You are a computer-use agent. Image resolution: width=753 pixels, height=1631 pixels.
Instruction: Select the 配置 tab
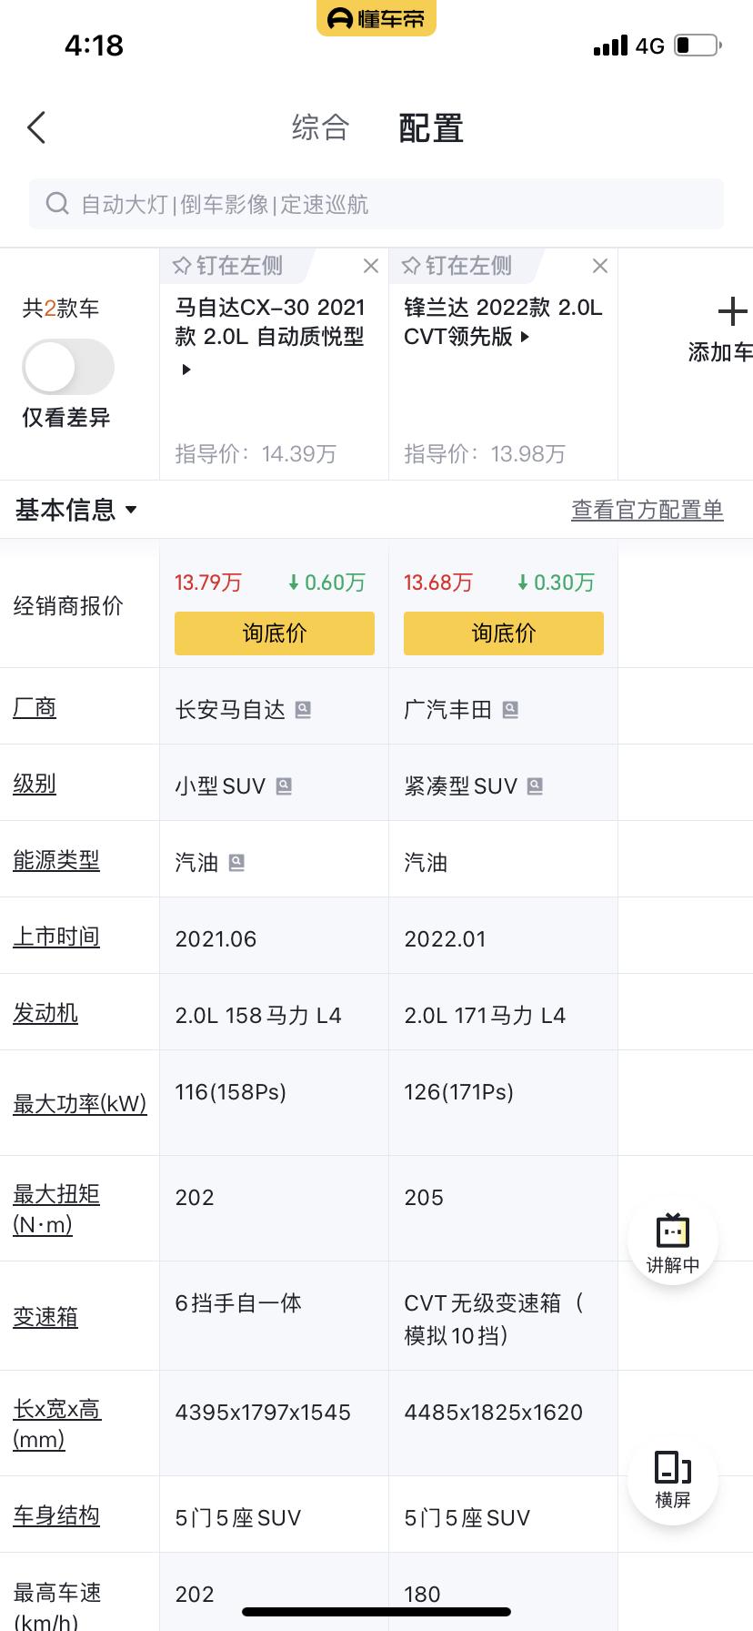click(431, 128)
